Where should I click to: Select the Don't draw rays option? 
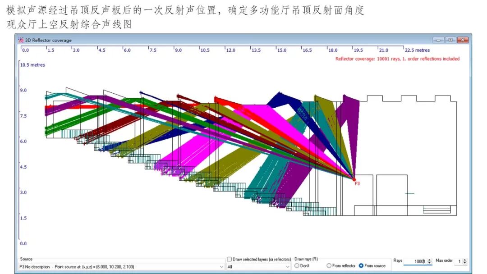(297, 265)
